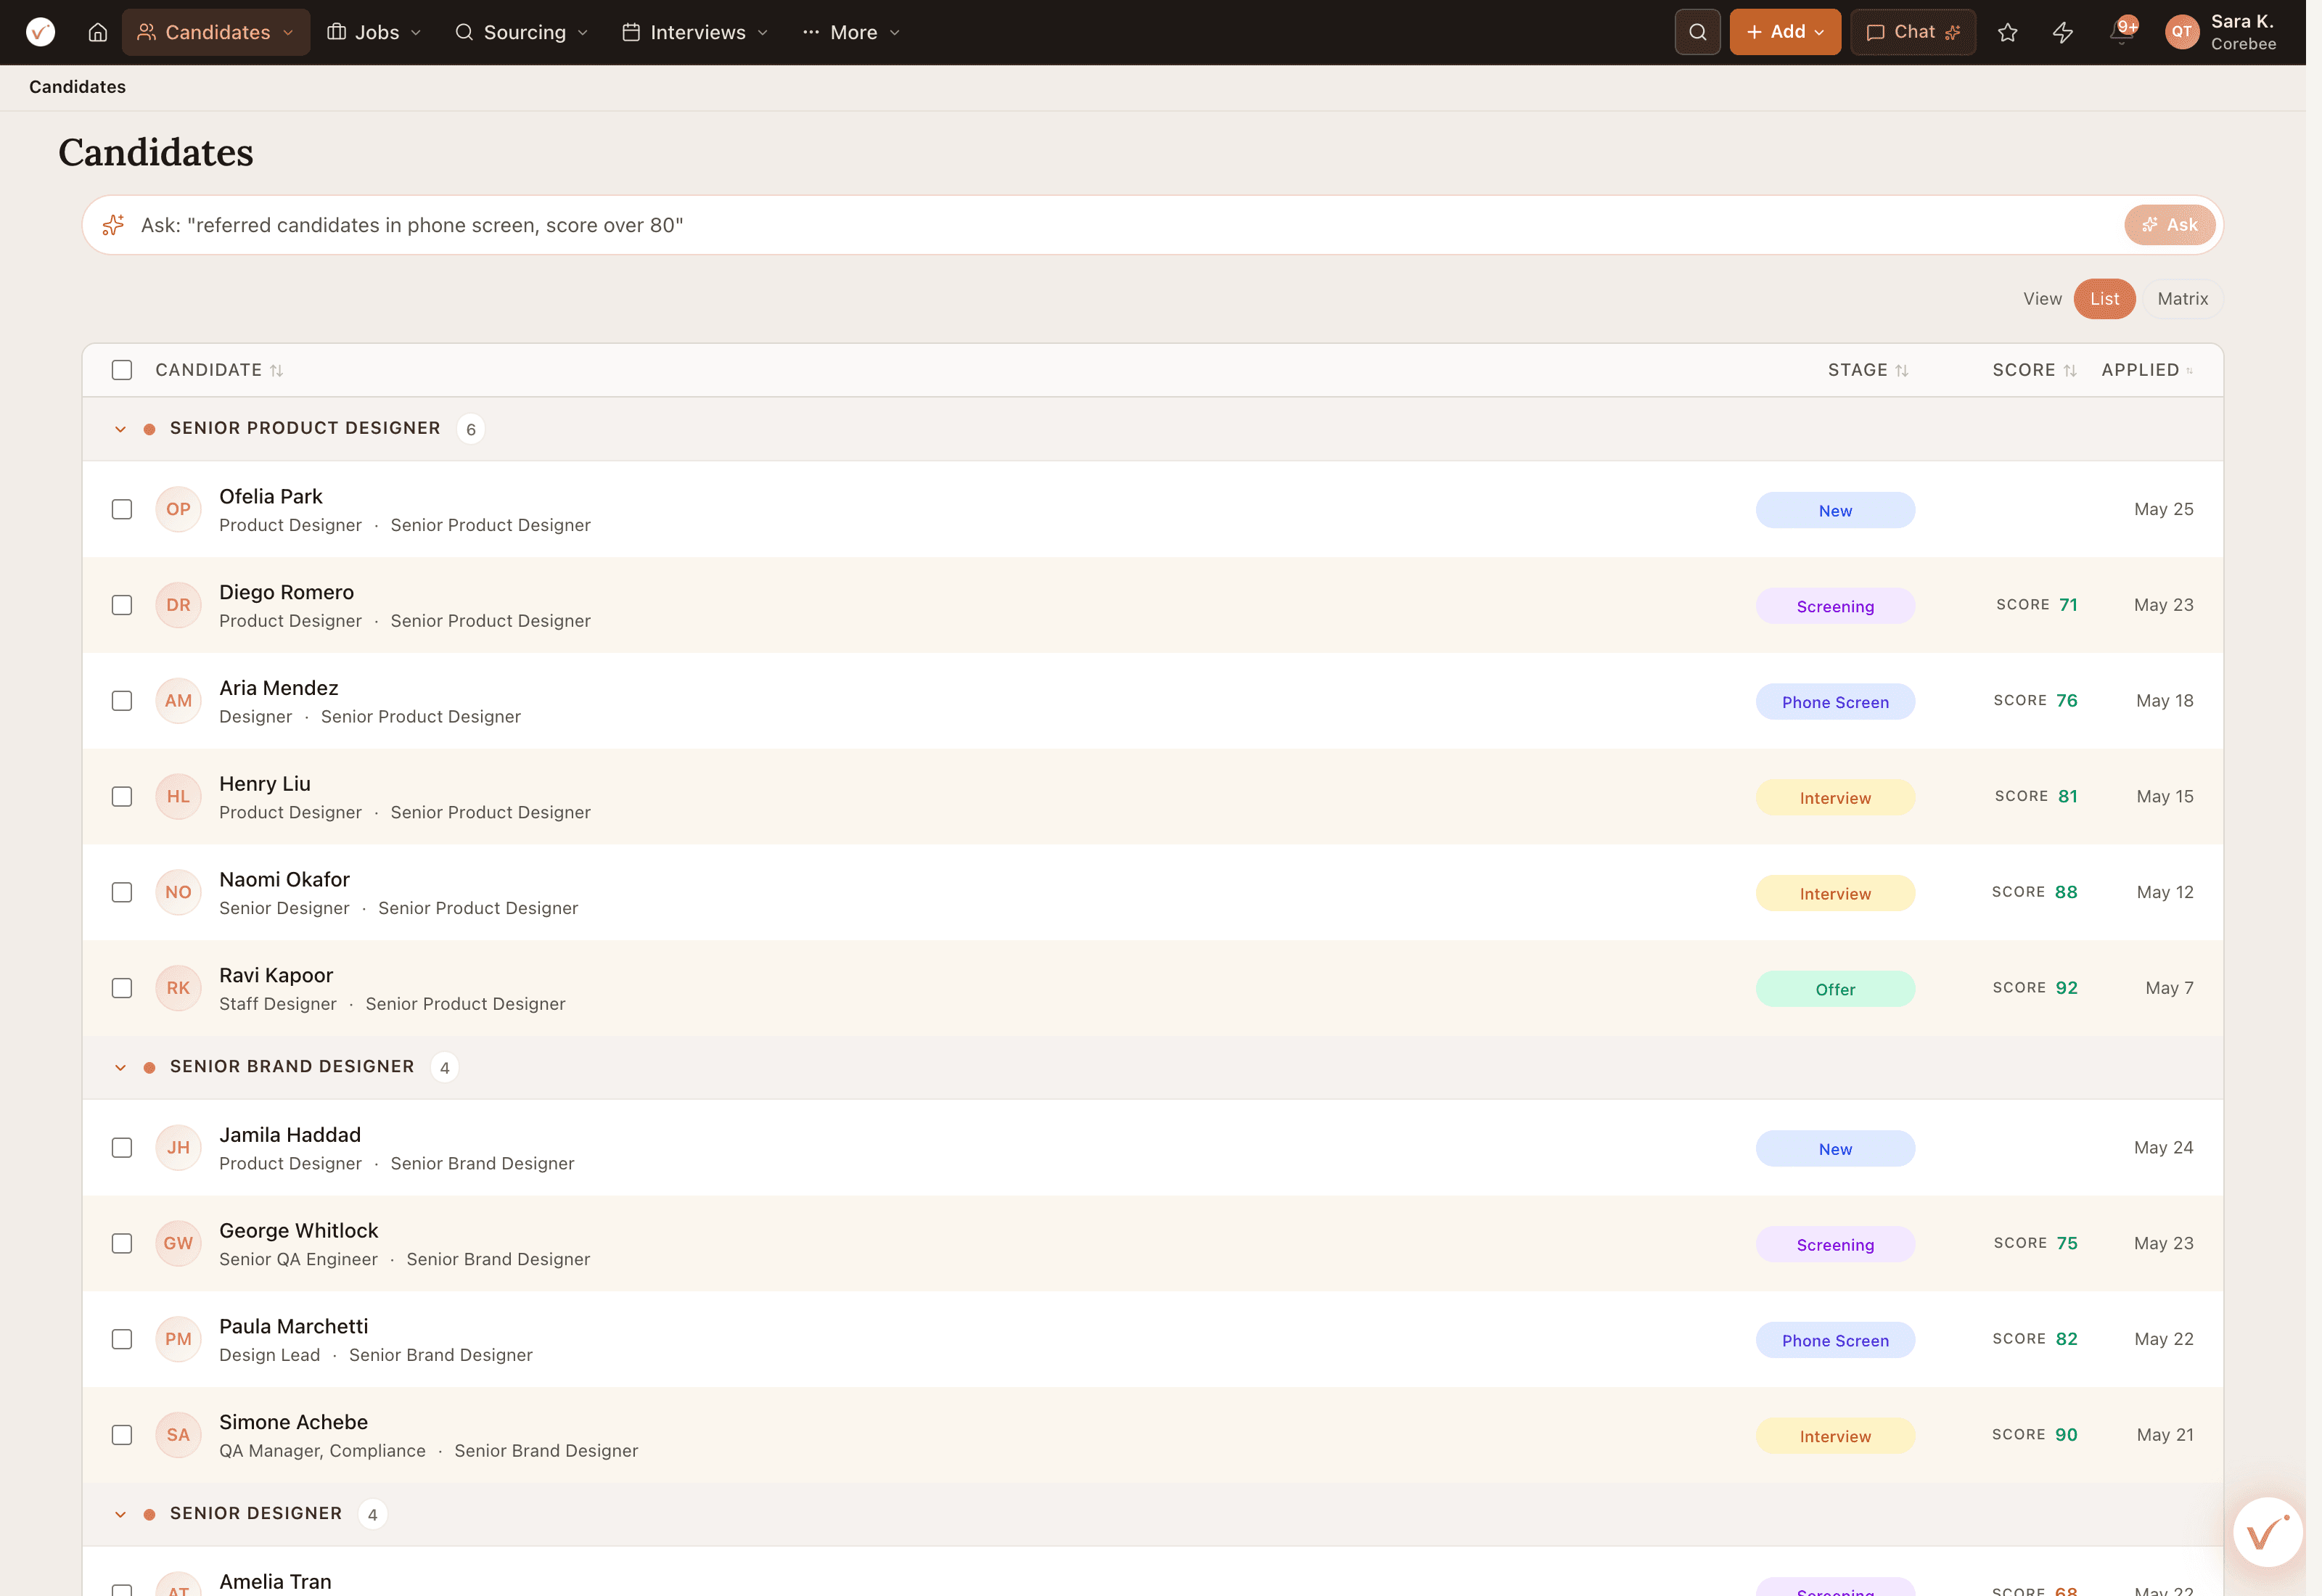This screenshot has width=2322, height=1596.
Task: Click George Whitlock's applied date May 23
Action: (2163, 1243)
